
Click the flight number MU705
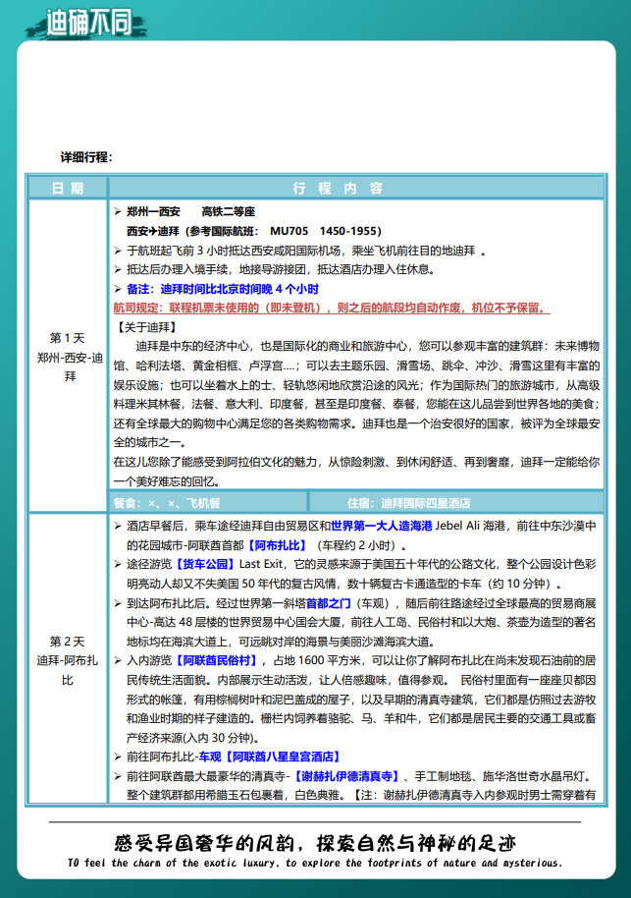click(289, 231)
